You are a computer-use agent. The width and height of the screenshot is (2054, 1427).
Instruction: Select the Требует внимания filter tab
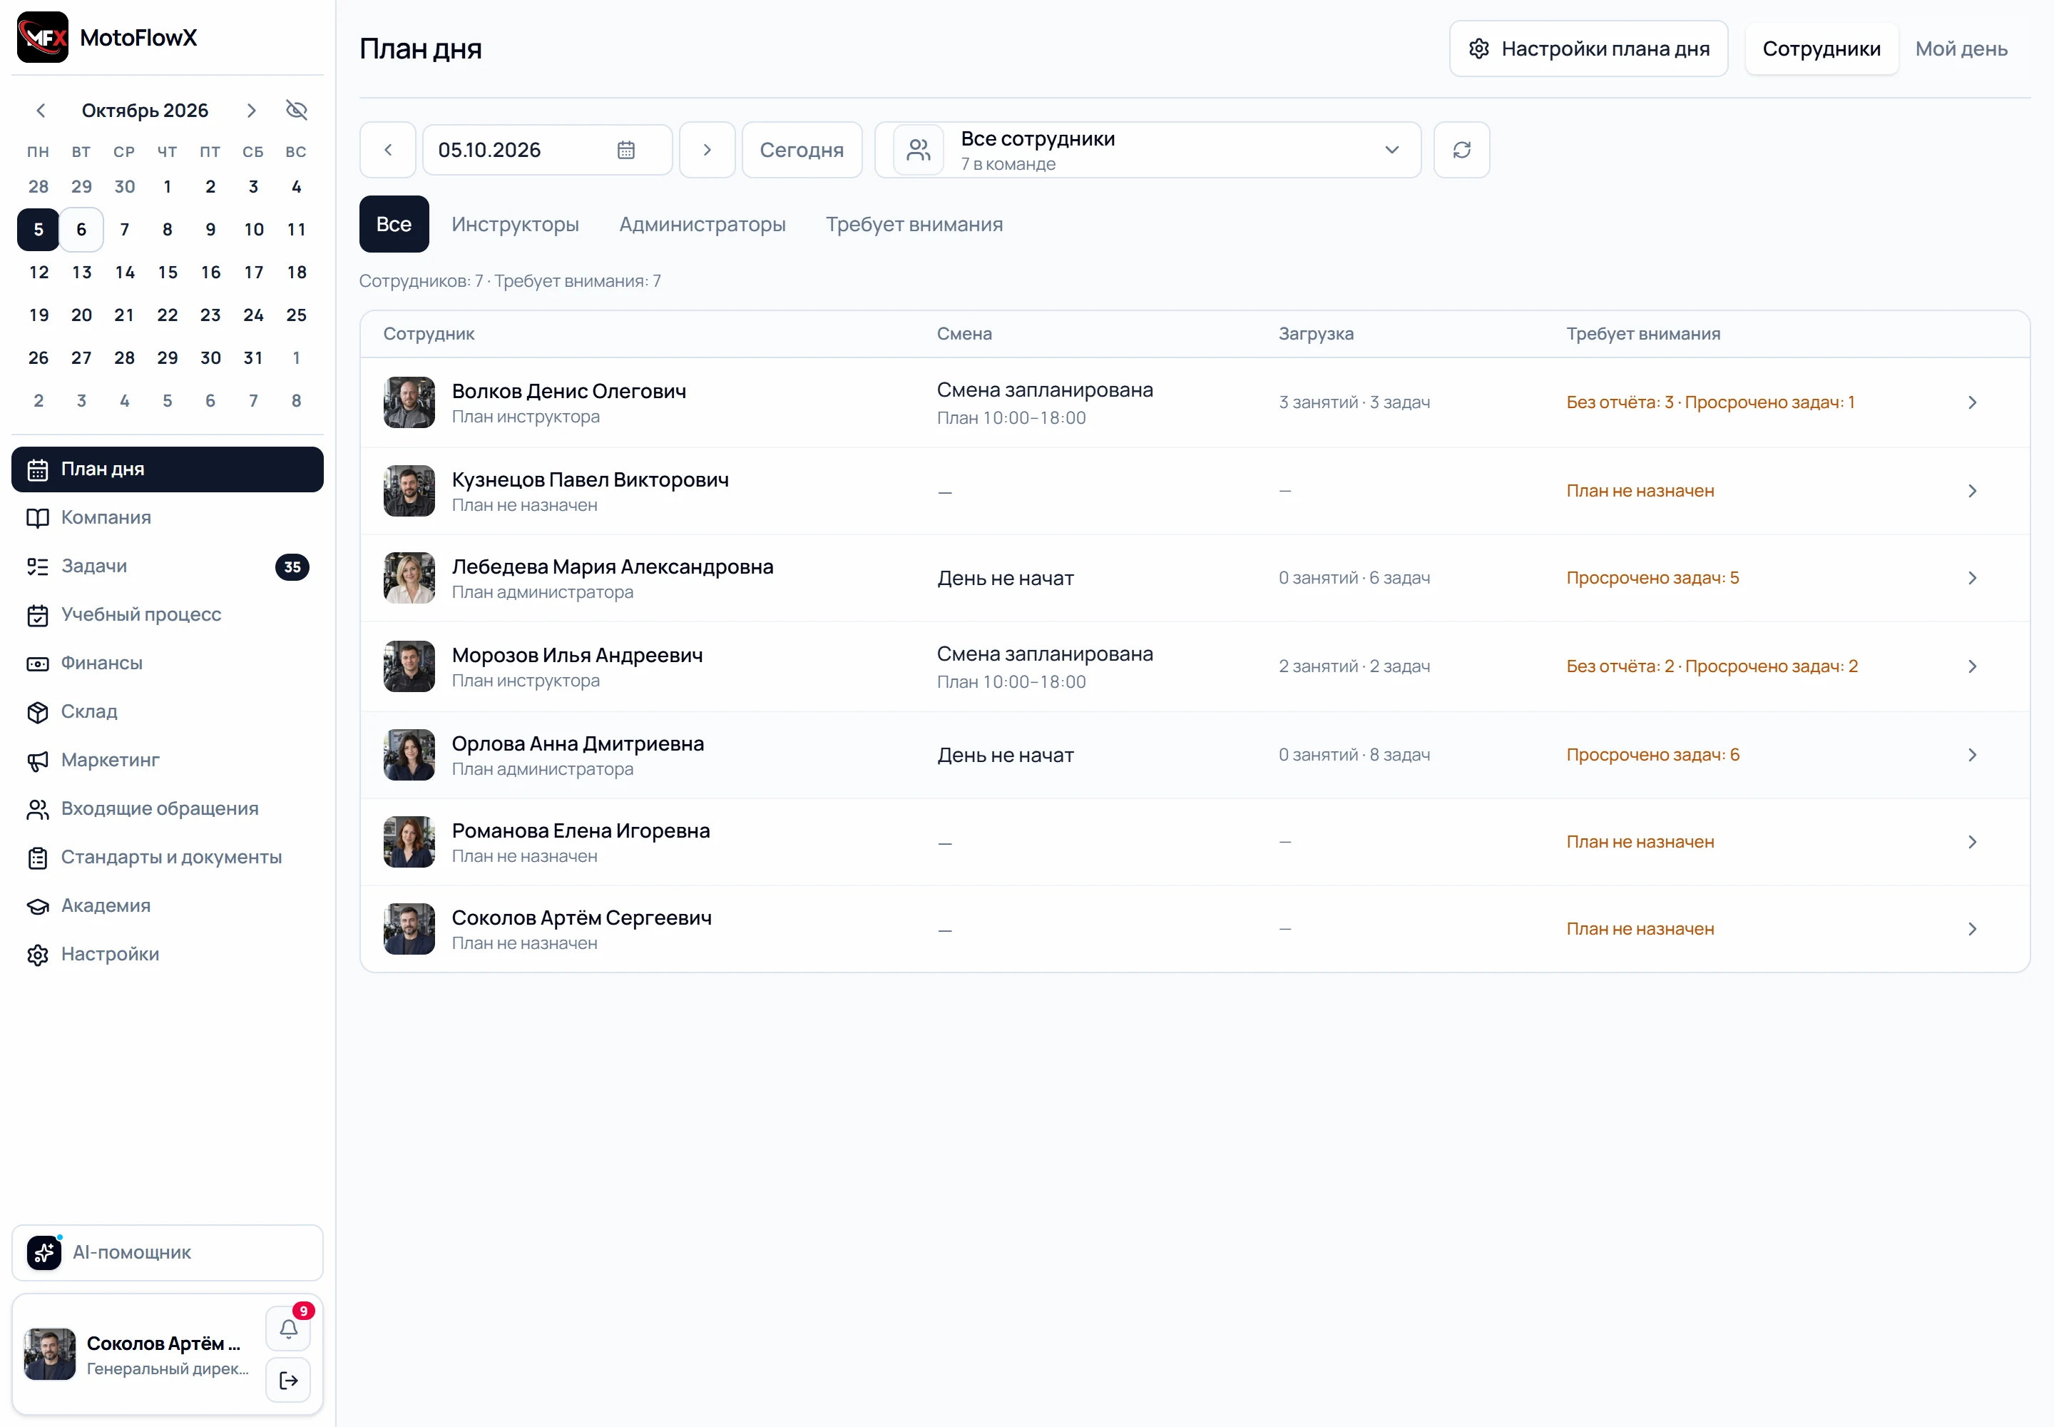914,225
